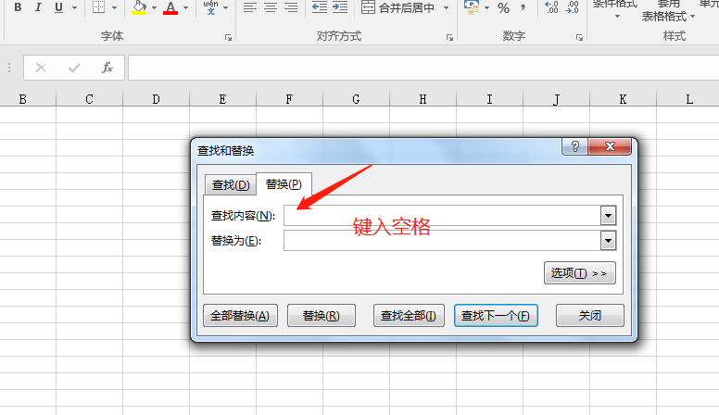Expand phonetic guide dropdown arrow

click(x=225, y=7)
